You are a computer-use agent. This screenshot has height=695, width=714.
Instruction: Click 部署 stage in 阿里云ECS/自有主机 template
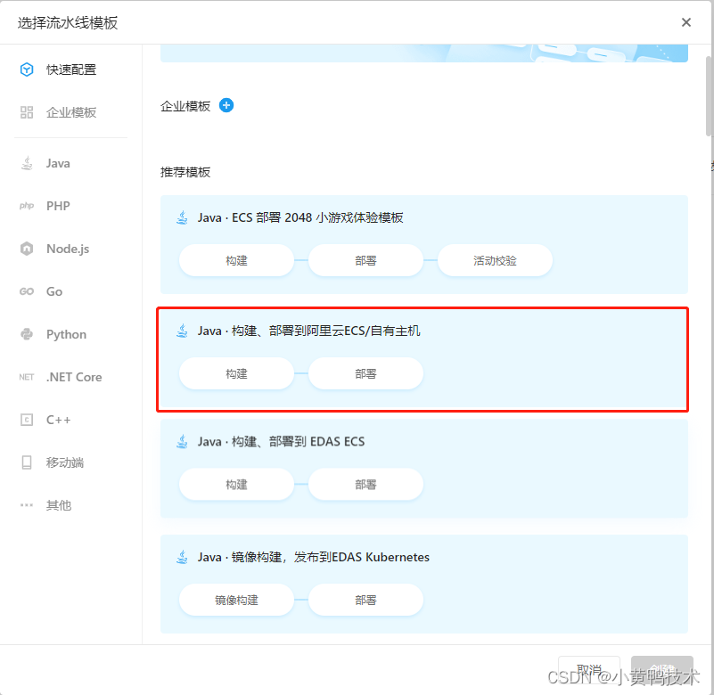point(365,373)
